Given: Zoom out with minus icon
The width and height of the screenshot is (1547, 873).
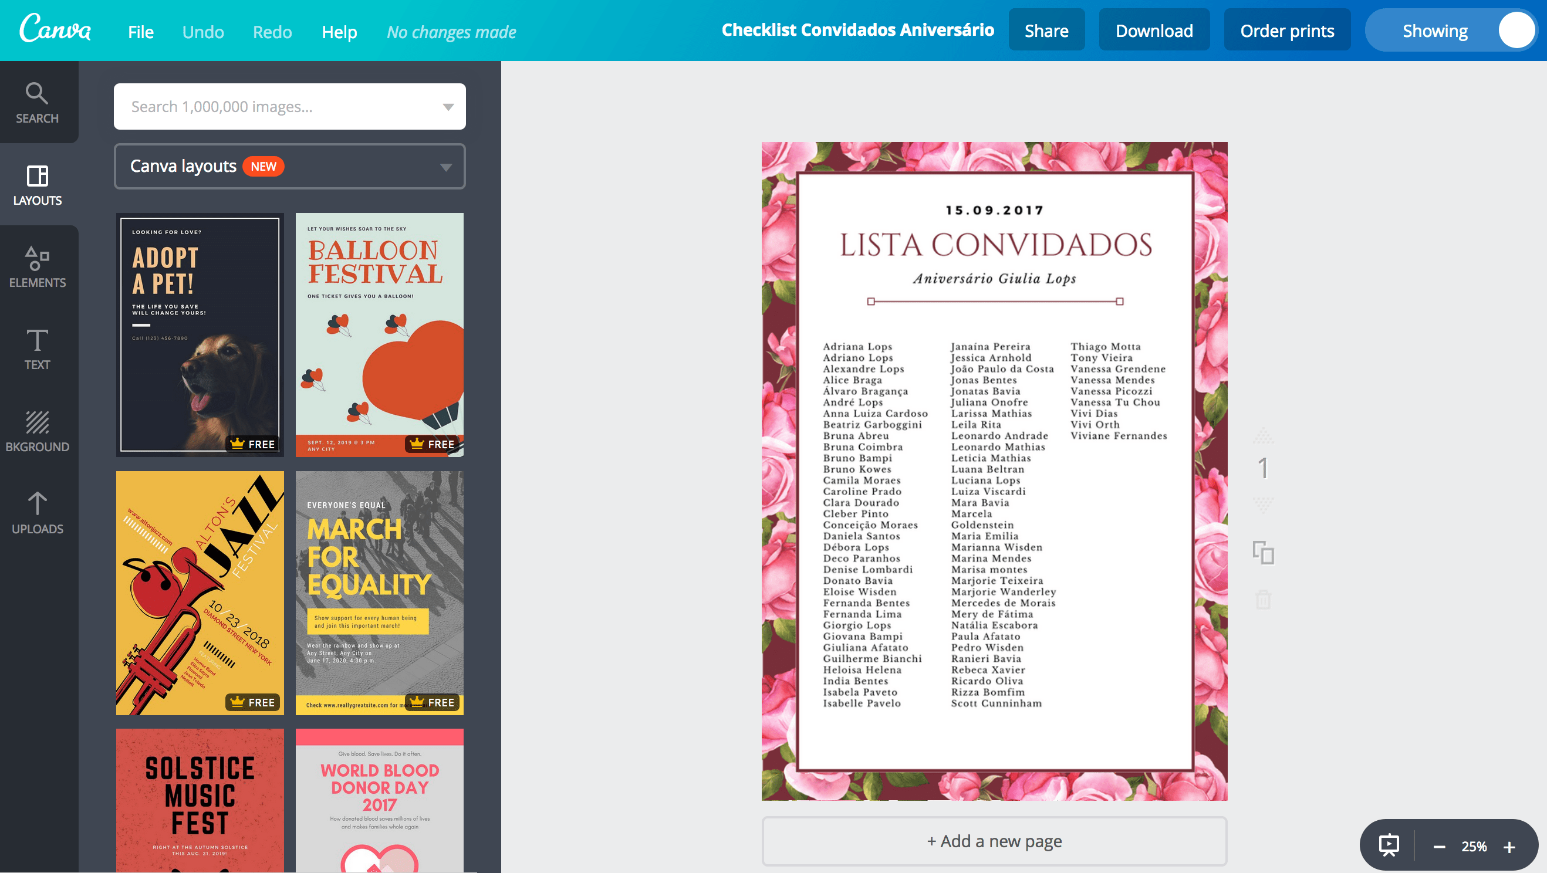Looking at the screenshot, I should [1440, 847].
